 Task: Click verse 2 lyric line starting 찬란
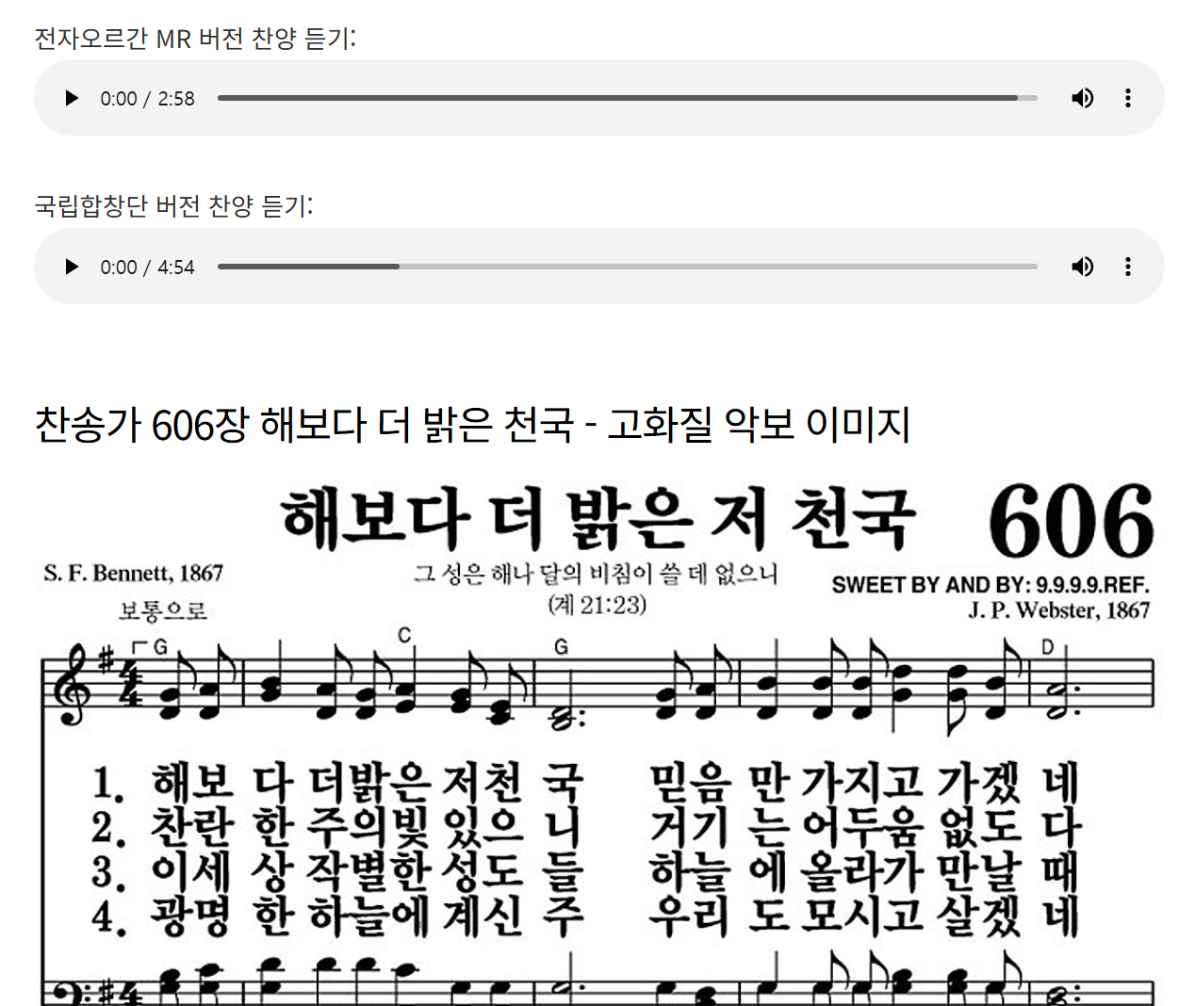585,827
